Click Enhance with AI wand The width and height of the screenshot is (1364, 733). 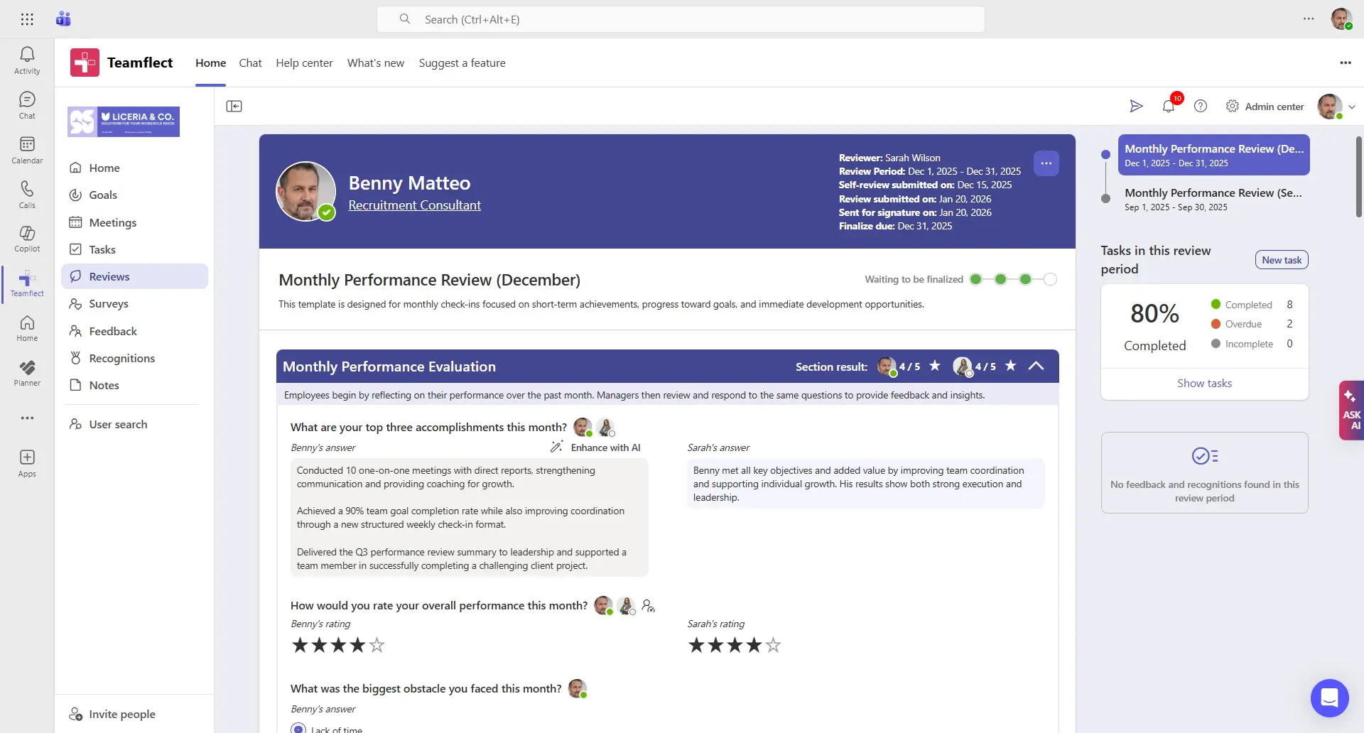tap(595, 447)
